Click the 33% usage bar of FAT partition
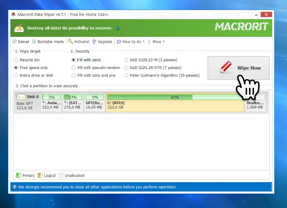This screenshot has width=287, height=208. (73, 97)
